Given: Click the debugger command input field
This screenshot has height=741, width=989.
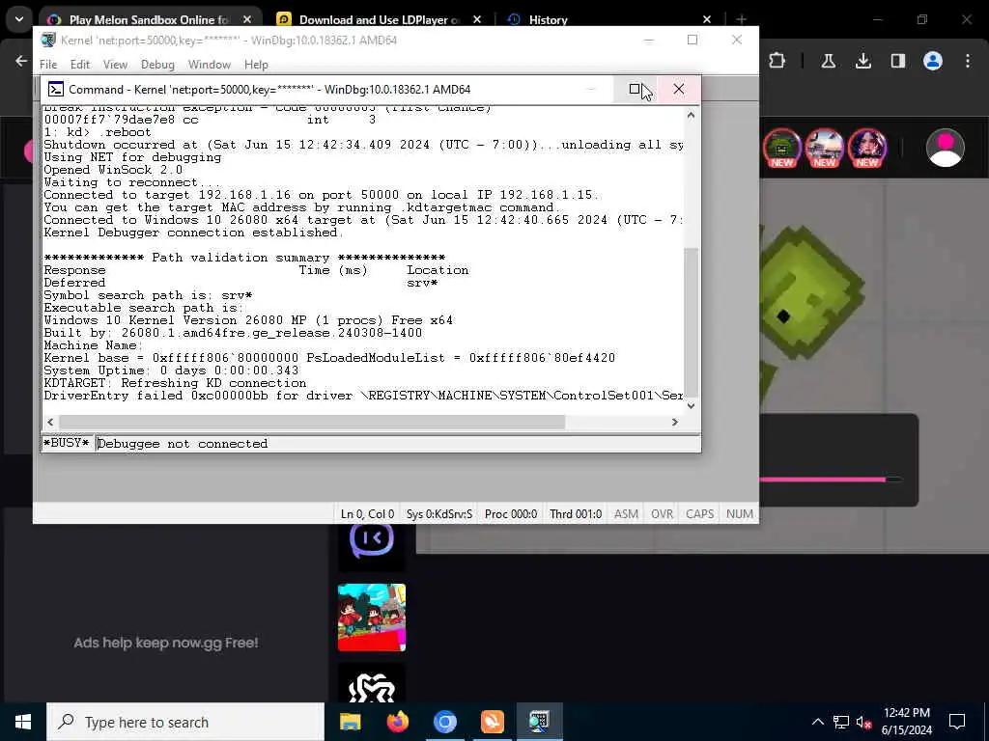Looking at the screenshot, I should [397, 444].
